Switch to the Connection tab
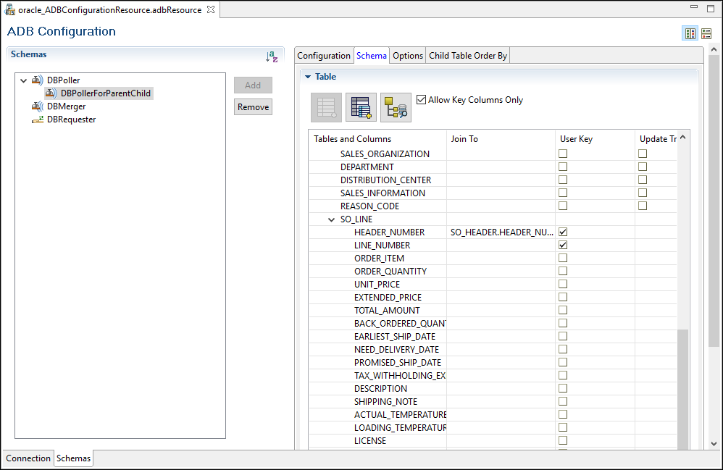Image resolution: width=723 pixels, height=470 pixels. click(28, 458)
